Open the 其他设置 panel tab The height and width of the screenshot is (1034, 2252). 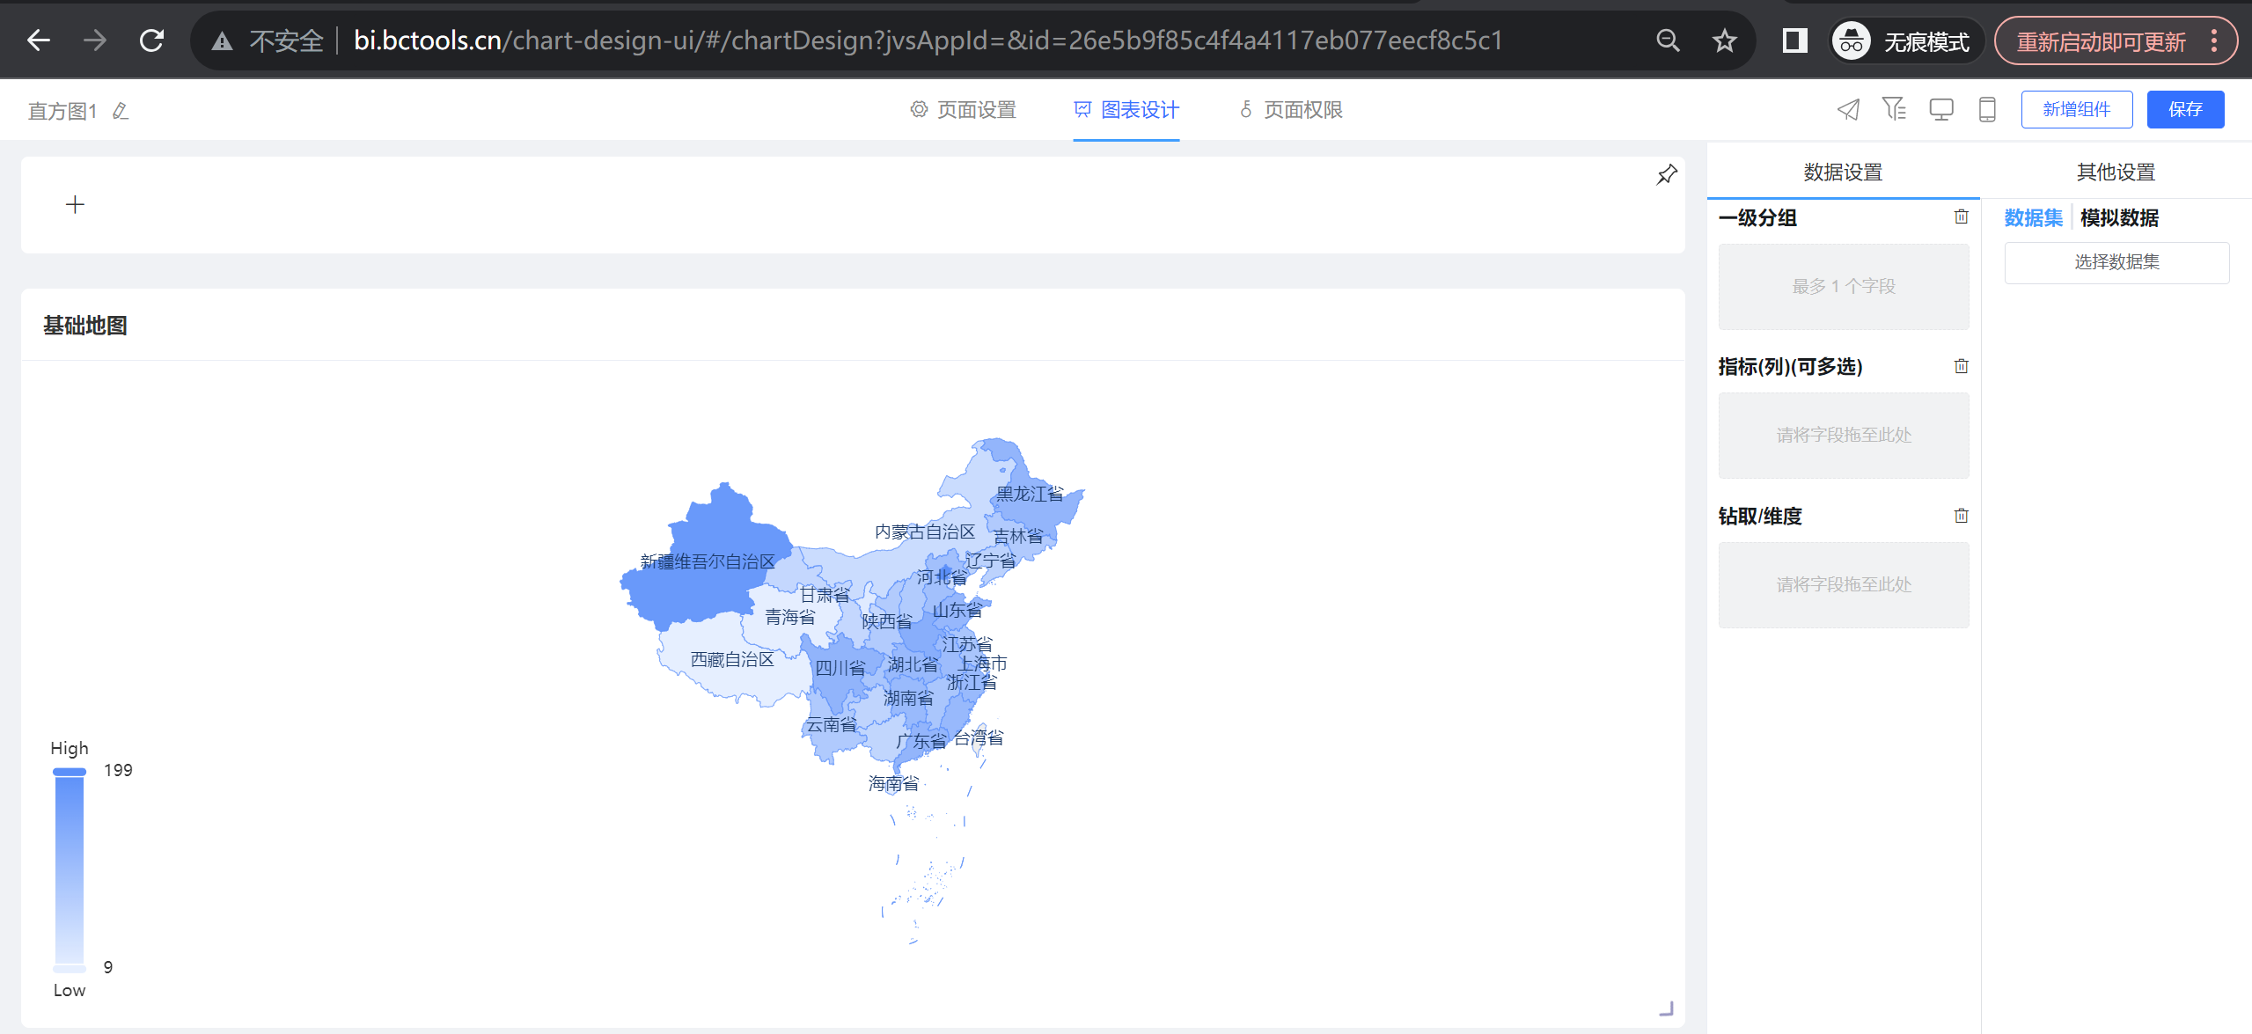[x=2115, y=172]
